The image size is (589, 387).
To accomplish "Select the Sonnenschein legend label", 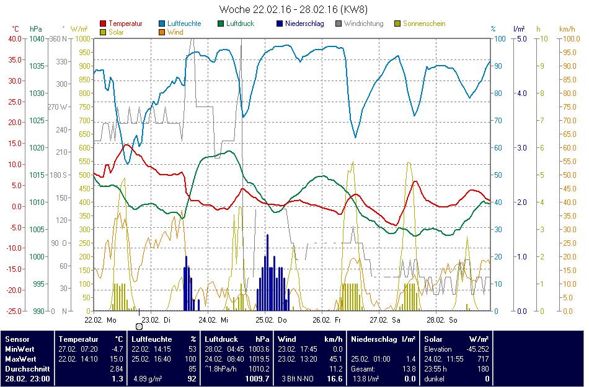I will 424,24.
